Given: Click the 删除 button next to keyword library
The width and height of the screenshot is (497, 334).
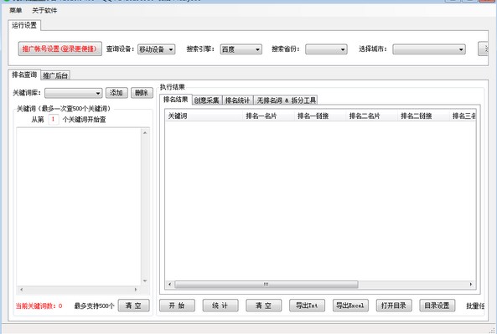Looking at the screenshot, I should 142,93.
